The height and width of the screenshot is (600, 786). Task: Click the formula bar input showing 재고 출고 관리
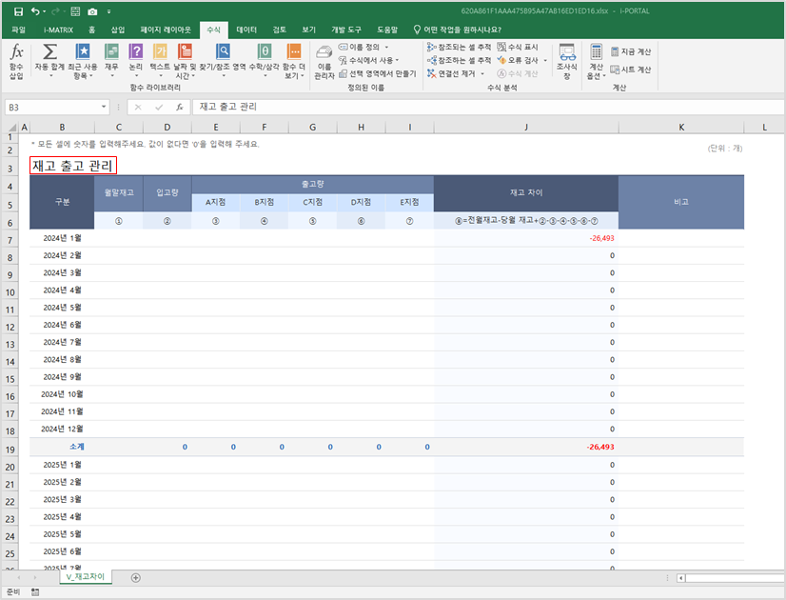(476, 108)
